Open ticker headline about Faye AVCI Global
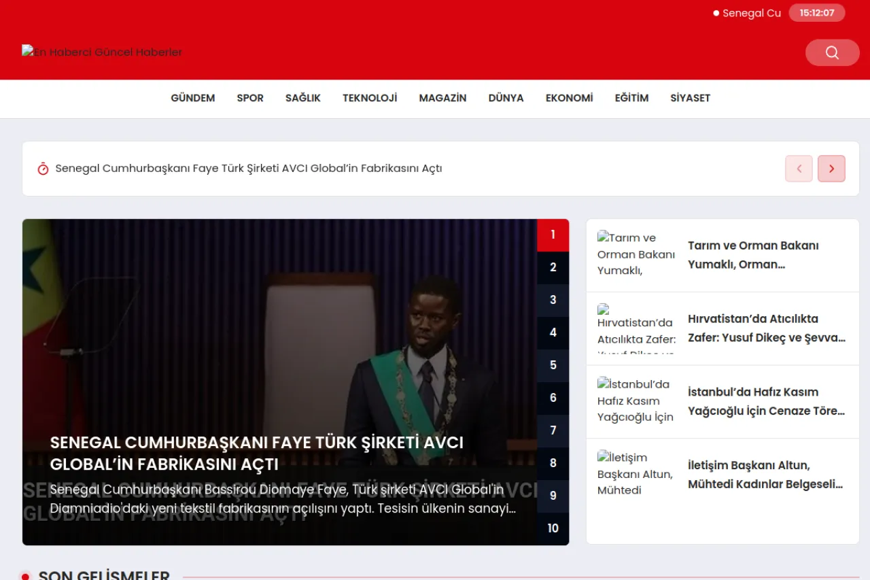Screen dimensions: 870x580 click(x=249, y=169)
